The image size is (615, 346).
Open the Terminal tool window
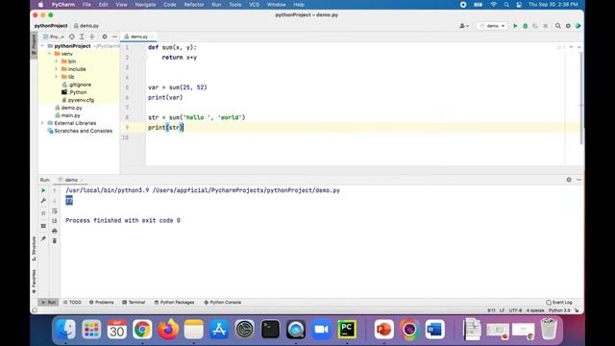[134, 303]
